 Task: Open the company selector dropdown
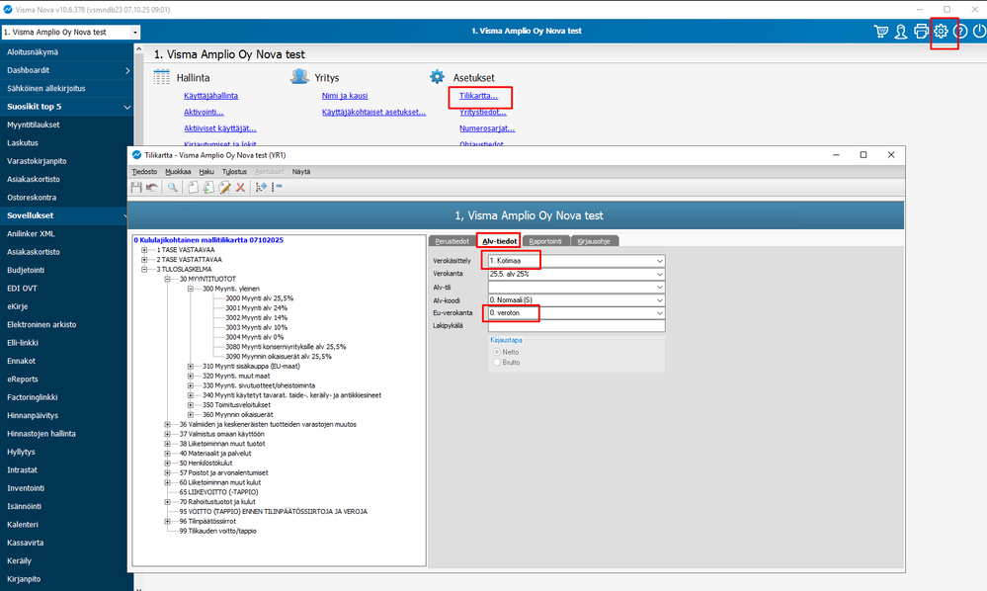[134, 32]
